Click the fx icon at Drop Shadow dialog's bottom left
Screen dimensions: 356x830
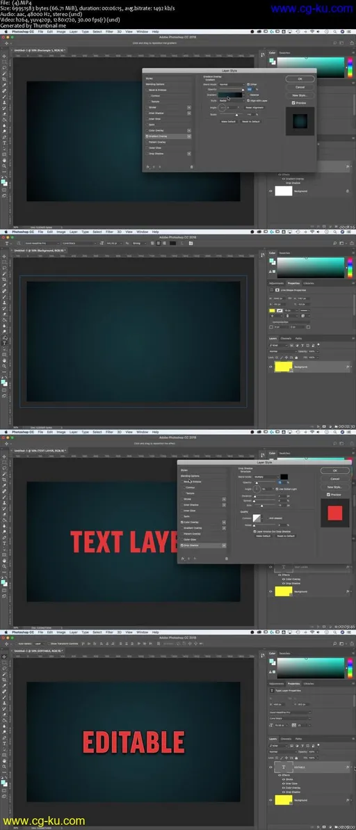click(182, 558)
